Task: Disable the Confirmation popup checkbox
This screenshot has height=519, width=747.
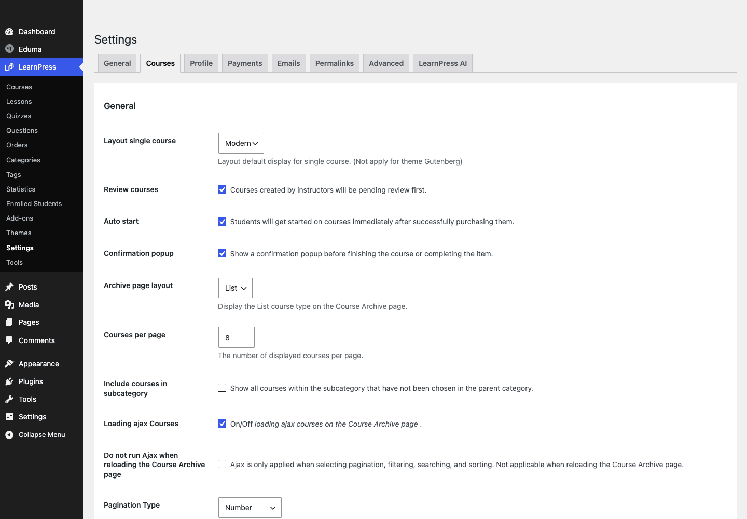Action: coord(222,253)
